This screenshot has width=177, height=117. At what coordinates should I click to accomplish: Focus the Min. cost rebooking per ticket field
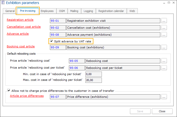tap(93, 74)
